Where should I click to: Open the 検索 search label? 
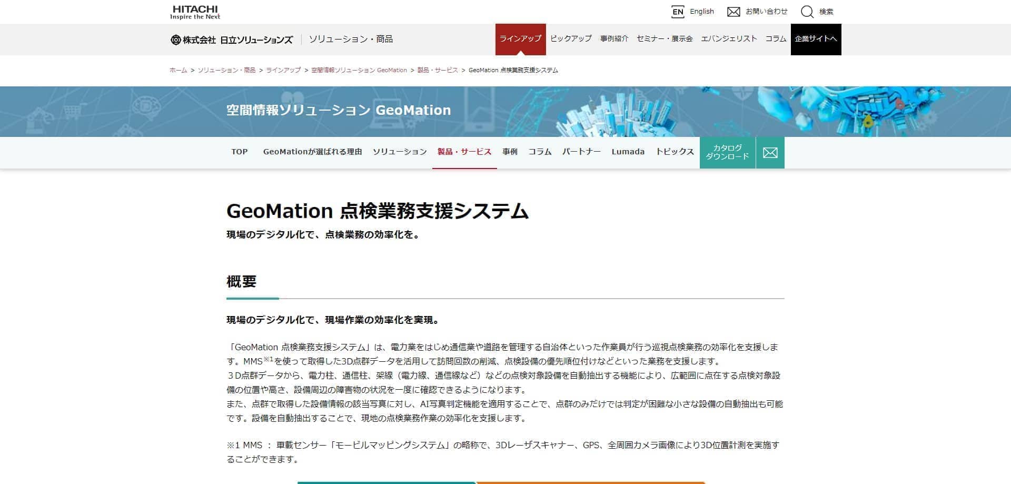click(x=826, y=12)
